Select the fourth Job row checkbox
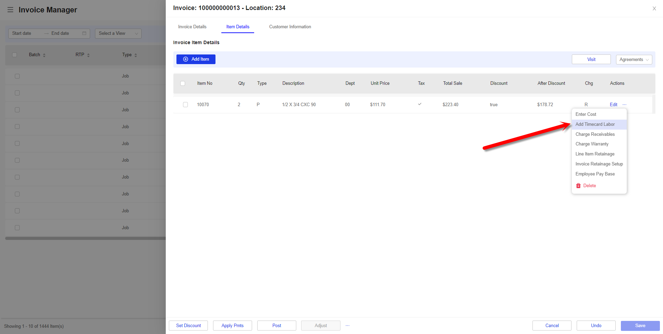This screenshot has height=334, width=663. coord(17,126)
